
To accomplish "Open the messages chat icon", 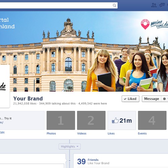I will coord(162,5).
